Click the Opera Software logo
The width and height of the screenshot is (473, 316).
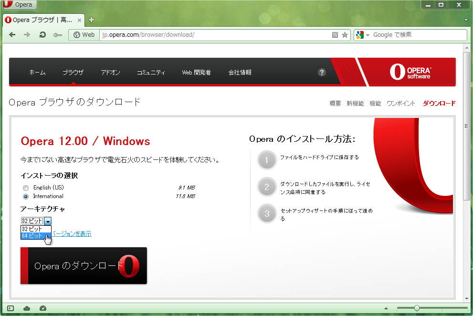(x=410, y=72)
